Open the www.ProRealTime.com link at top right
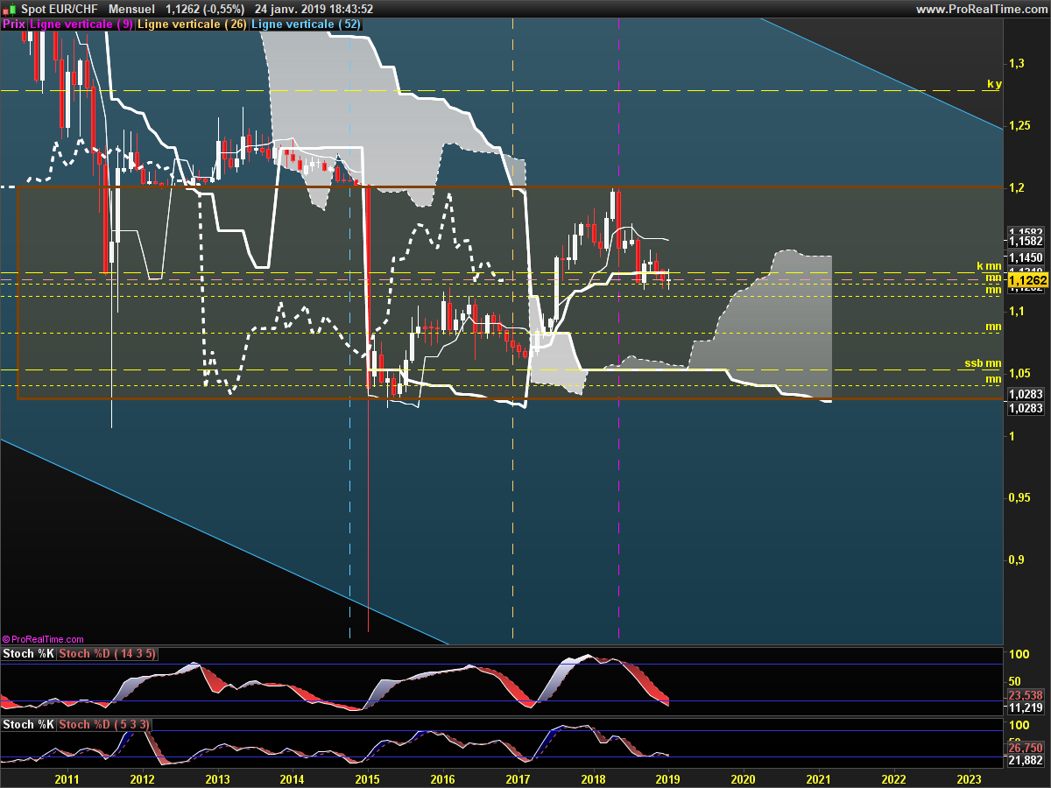The width and height of the screenshot is (1051, 788). coord(981,10)
